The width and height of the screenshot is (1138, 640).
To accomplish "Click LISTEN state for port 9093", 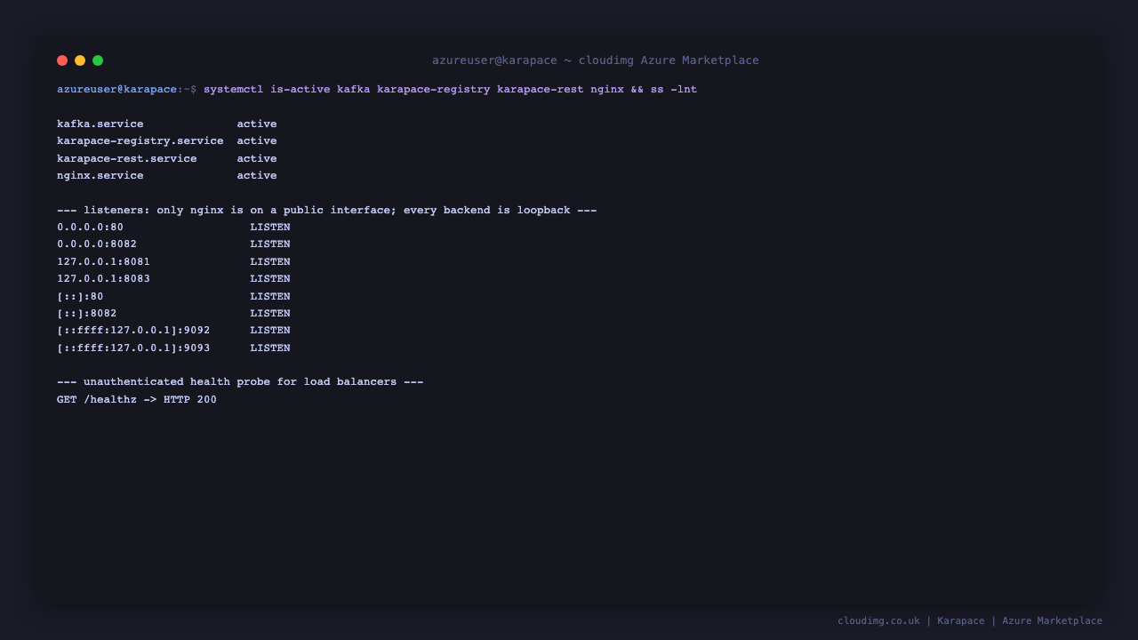I will click(270, 348).
